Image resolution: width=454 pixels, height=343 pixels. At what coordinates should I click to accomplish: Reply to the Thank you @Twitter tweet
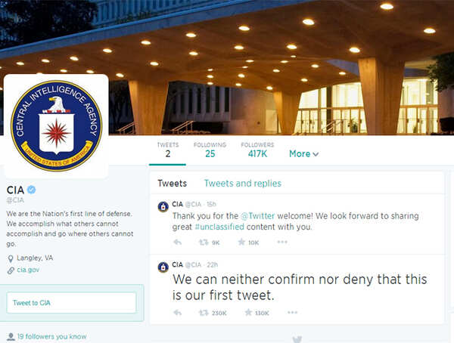[178, 242]
